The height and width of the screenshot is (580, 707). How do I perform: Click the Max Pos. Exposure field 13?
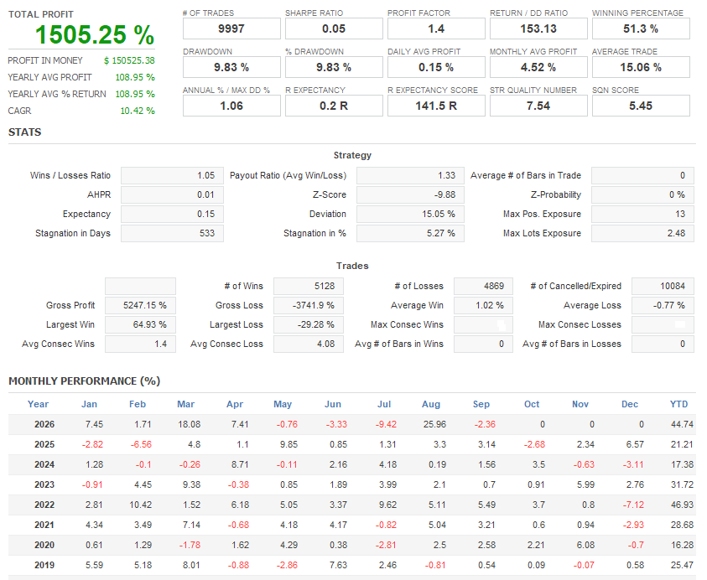click(x=642, y=214)
